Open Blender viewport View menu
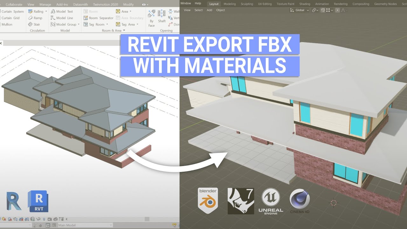Viewport: 407px width, 229px height. point(187,10)
